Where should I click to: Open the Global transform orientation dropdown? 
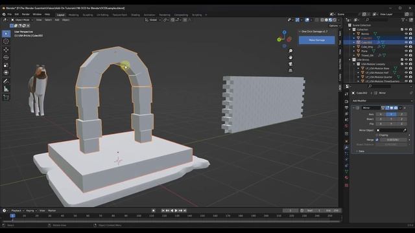pyautogui.click(x=153, y=20)
